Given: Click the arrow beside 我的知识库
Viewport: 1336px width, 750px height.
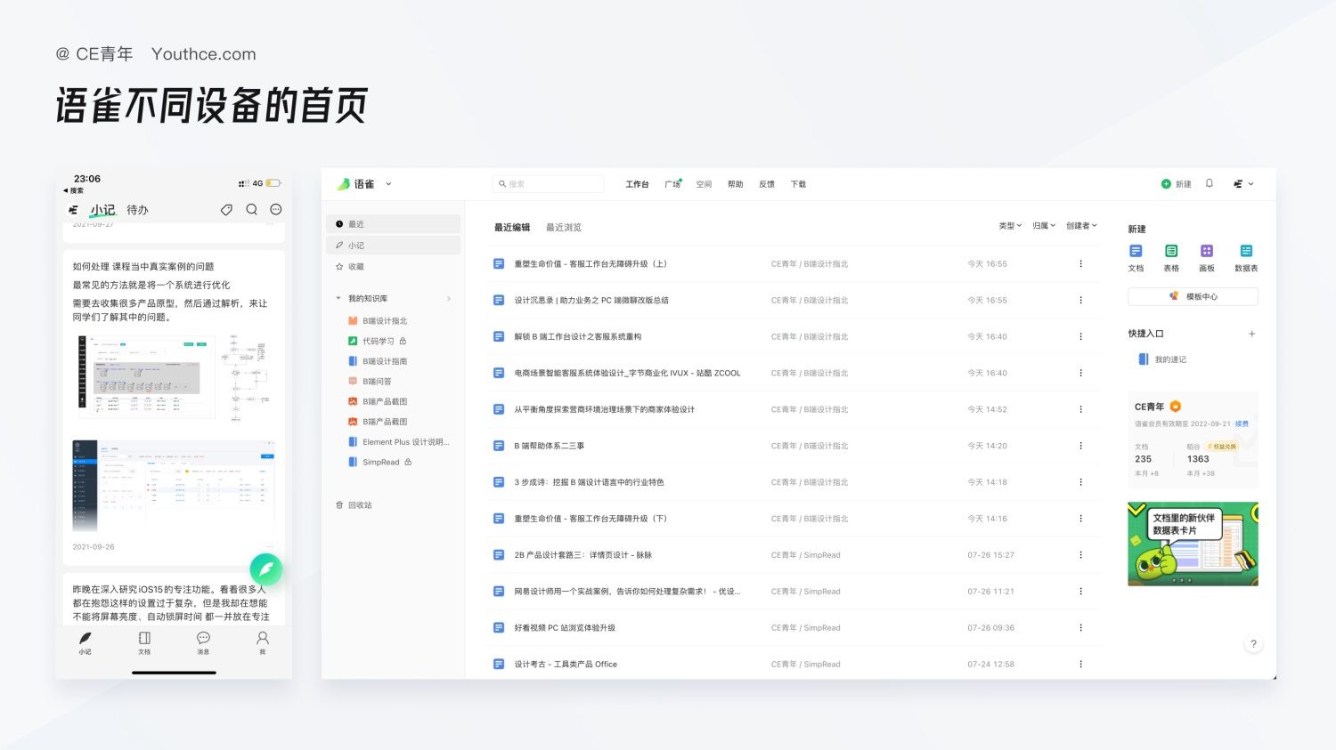Looking at the screenshot, I should pyautogui.click(x=449, y=298).
